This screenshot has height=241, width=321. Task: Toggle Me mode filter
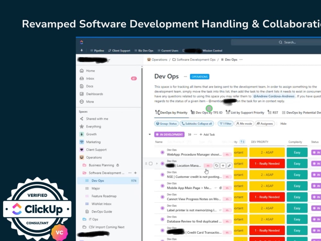tap(244, 124)
